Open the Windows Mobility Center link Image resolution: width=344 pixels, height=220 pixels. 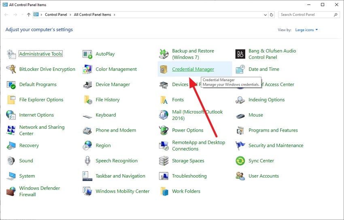coord(122,191)
